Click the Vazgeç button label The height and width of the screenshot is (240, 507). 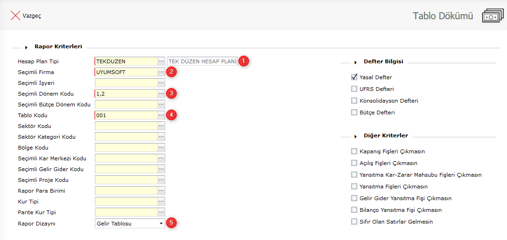point(32,16)
